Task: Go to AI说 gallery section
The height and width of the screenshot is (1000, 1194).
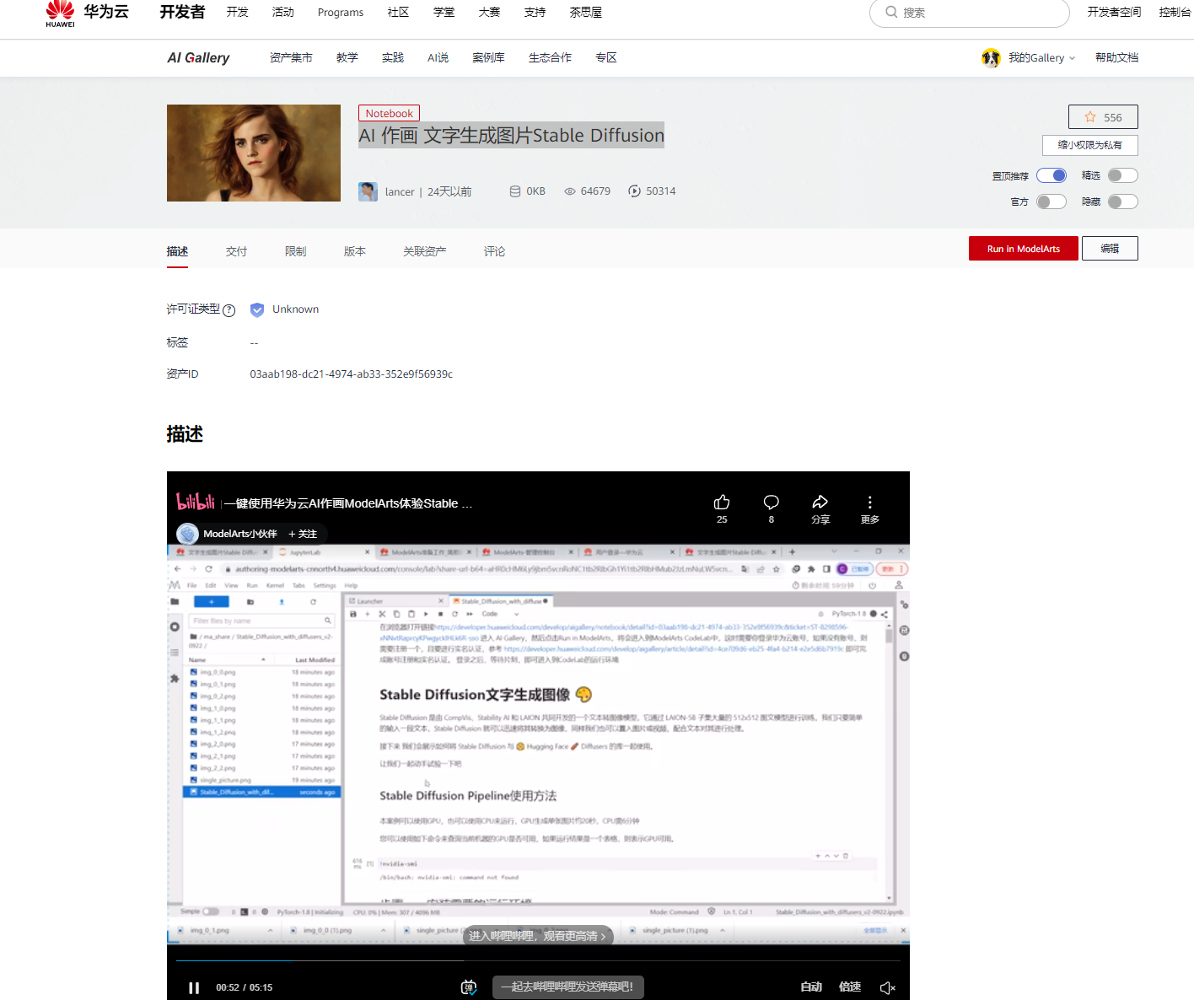Action: point(438,57)
